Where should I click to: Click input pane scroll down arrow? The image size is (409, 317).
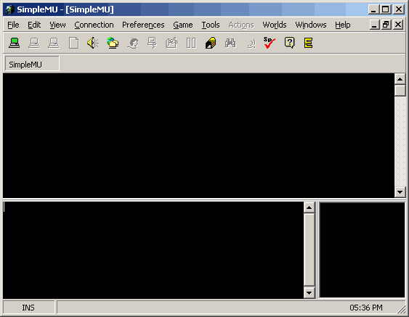pos(309,293)
